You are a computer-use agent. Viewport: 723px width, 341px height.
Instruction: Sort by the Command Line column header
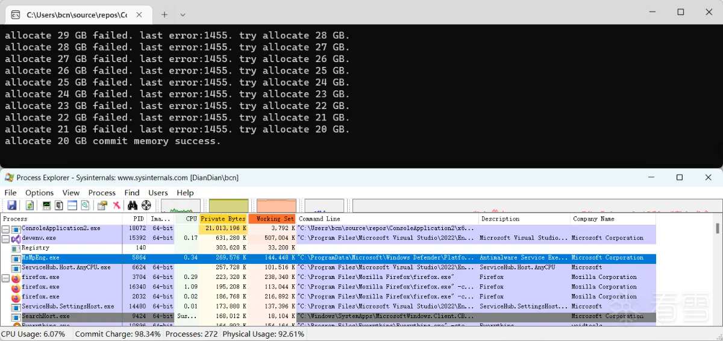click(387, 219)
